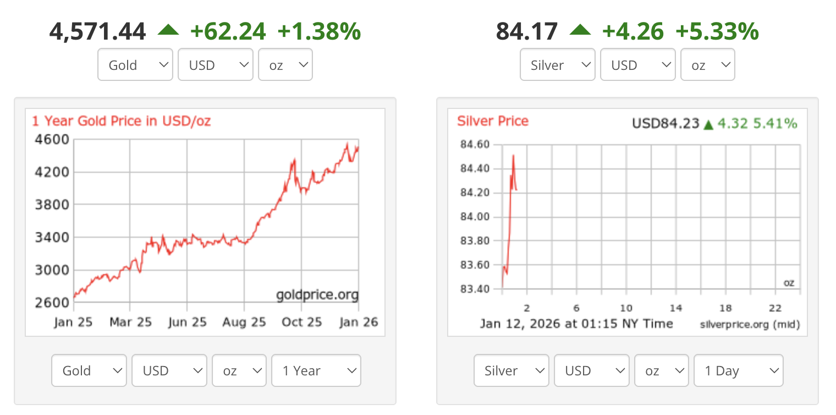
Task: Open the USD currency dropdown under the gold price
Action: 215,64
